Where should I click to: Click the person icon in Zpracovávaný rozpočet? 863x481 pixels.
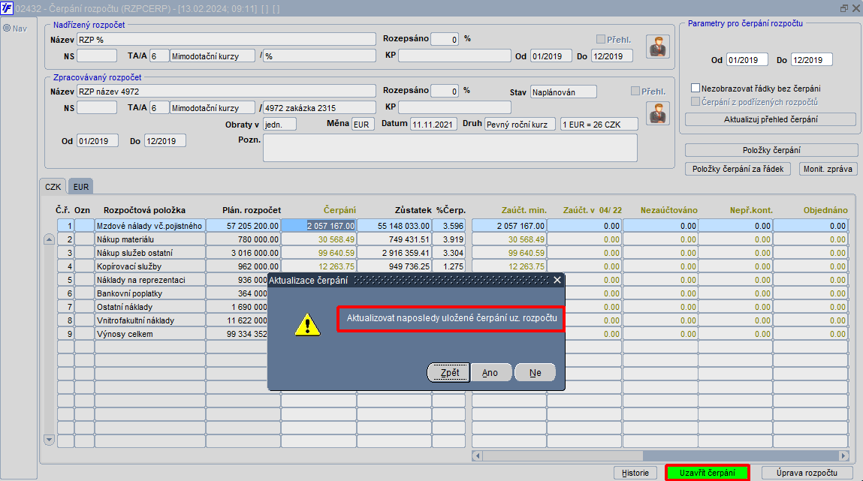click(658, 113)
